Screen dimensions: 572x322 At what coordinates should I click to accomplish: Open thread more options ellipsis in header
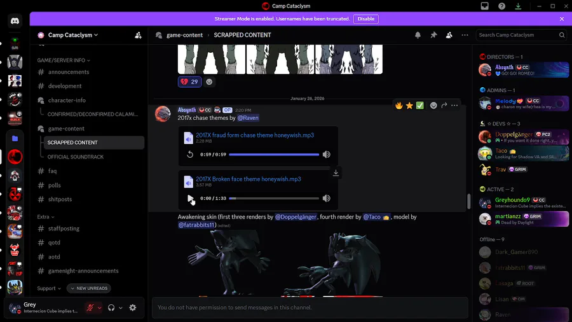pos(465,35)
